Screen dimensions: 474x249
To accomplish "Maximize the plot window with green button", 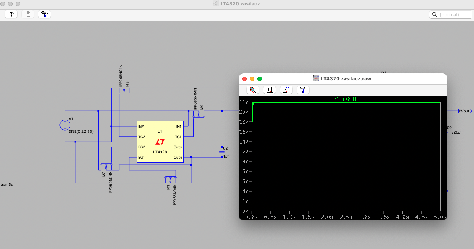I will click(260, 79).
